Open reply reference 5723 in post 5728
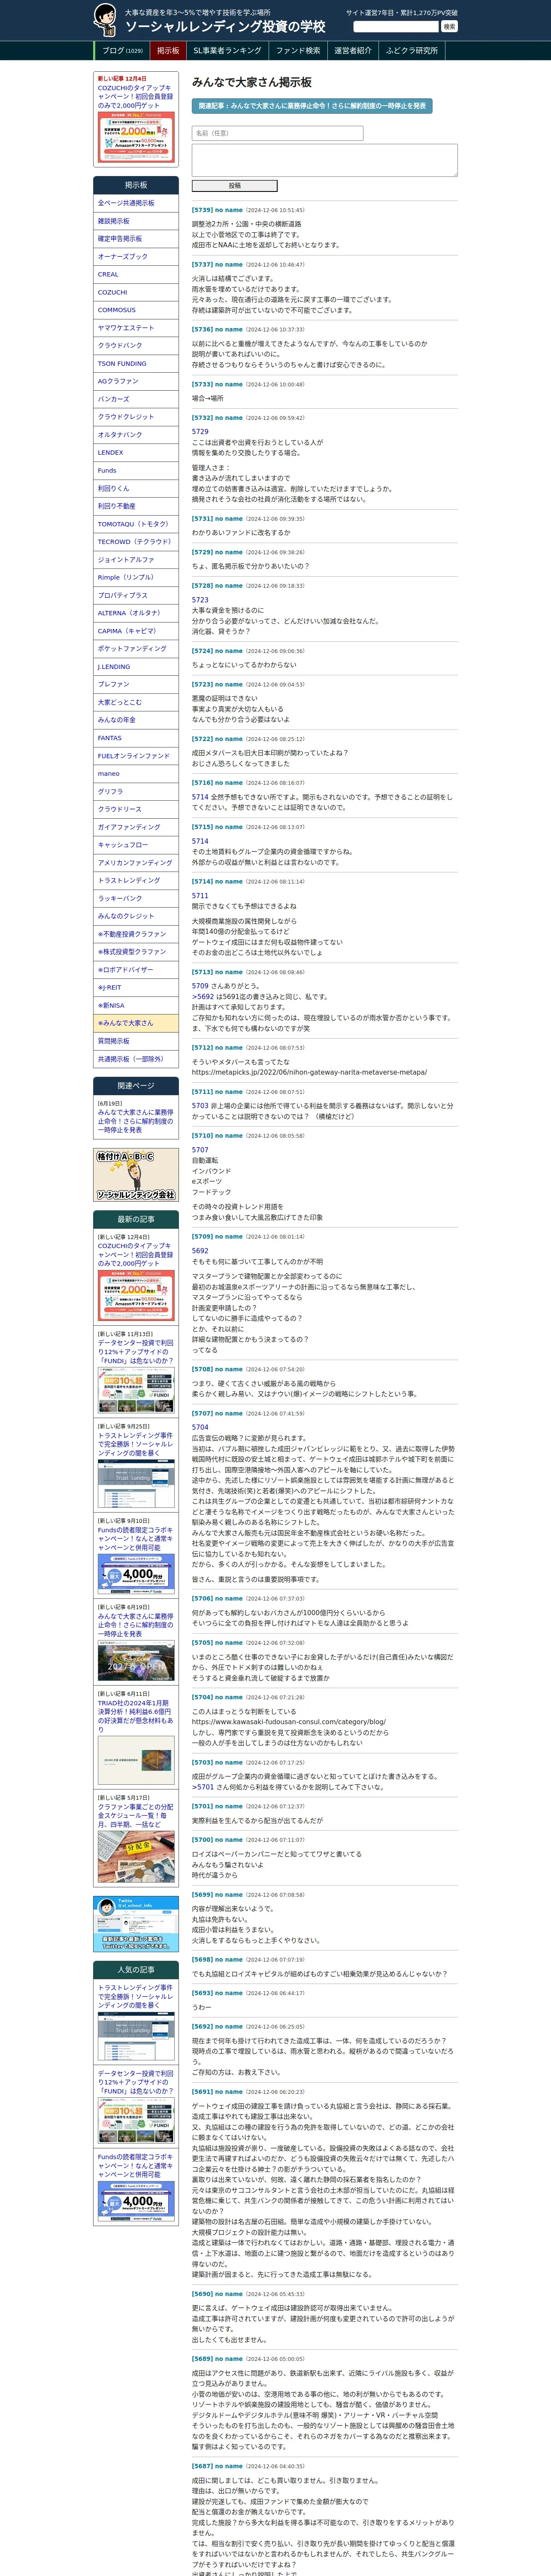 (200, 600)
